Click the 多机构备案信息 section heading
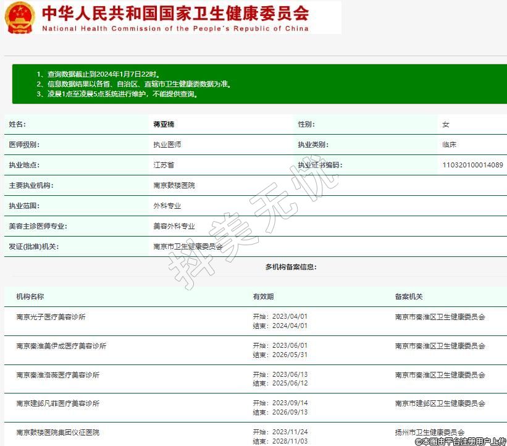Screen dimensions: 507x446 point(291,267)
